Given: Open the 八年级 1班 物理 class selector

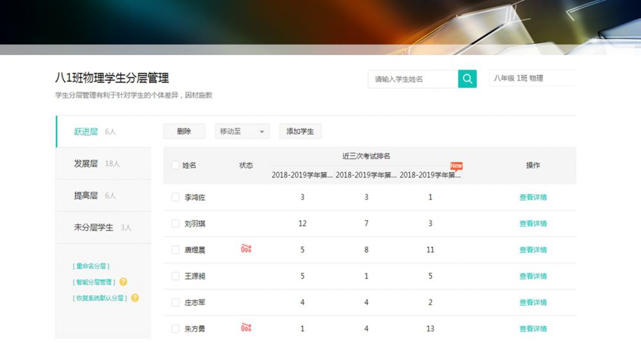Looking at the screenshot, I should point(532,79).
